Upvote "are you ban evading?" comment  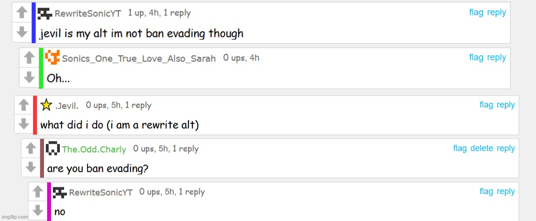pos(30,148)
